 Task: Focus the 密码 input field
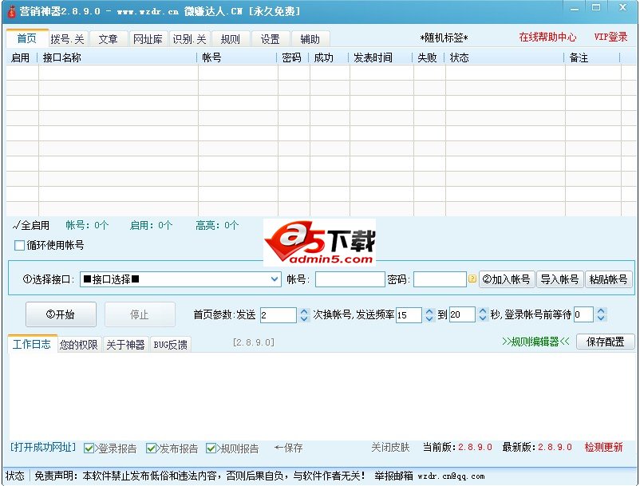click(440, 279)
